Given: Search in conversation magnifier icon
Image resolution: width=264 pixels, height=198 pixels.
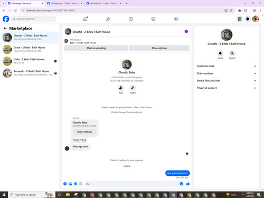Looking at the screenshot, I should click(232, 53).
